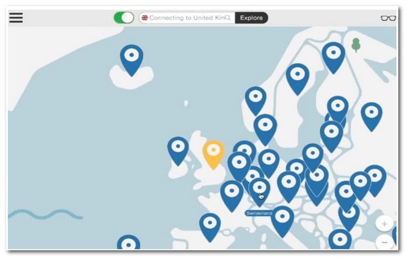Click the glasses icon at top right
The width and height of the screenshot is (405, 257).
click(x=388, y=18)
